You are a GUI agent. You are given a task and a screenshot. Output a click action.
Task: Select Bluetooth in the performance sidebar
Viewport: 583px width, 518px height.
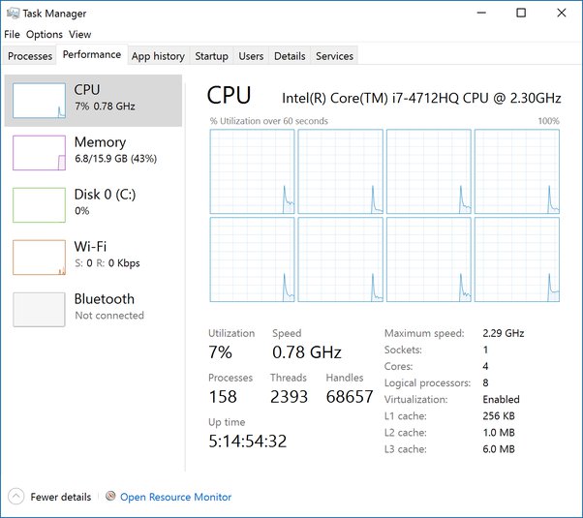click(93, 310)
